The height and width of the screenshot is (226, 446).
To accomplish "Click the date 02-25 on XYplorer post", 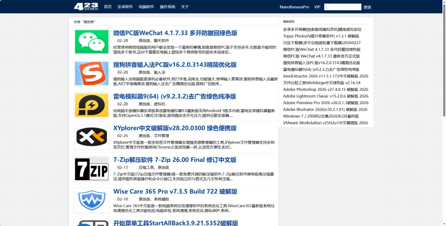I will pos(123,136).
